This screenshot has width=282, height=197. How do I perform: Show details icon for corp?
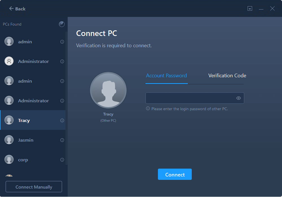coord(62,160)
